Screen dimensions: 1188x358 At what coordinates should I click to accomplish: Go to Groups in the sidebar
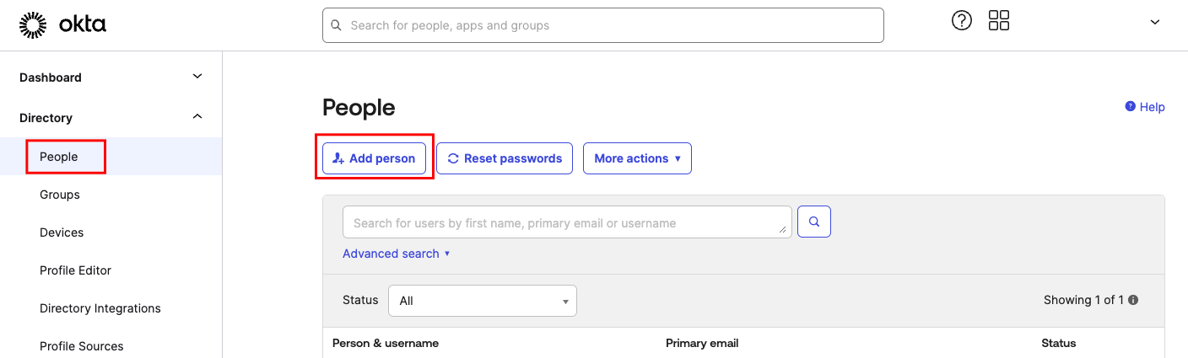tap(60, 195)
